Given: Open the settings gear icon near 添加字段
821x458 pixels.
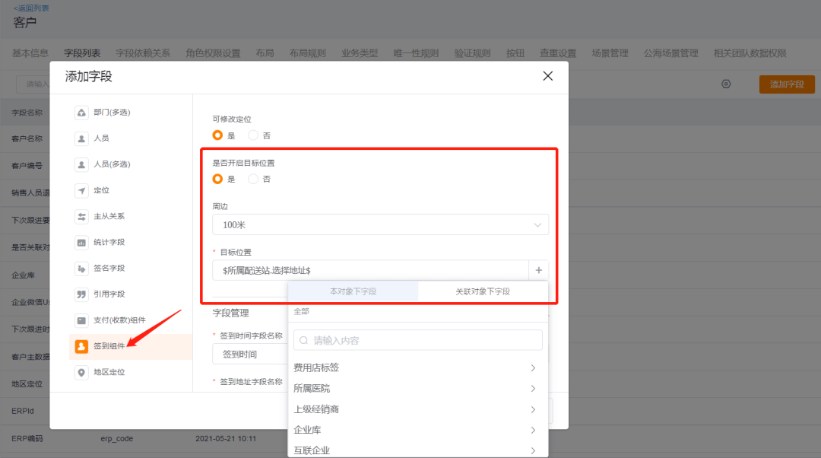Looking at the screenshot, I should pos(726,84).
